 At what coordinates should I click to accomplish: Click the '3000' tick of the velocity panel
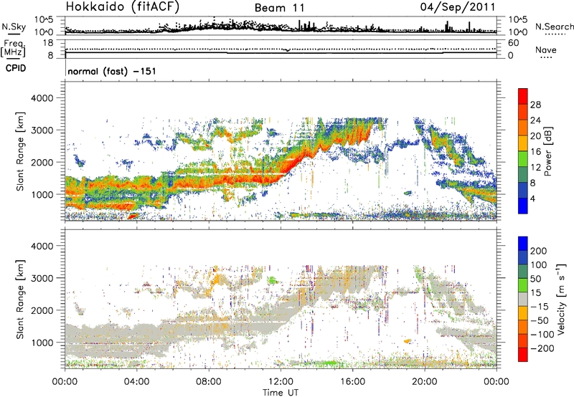[42, 278]
